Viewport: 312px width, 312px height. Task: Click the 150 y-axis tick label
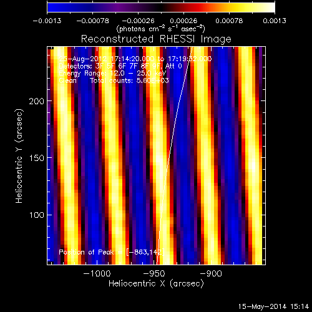37,158
